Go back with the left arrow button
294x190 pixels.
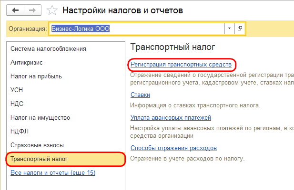(x=15, y=10)
